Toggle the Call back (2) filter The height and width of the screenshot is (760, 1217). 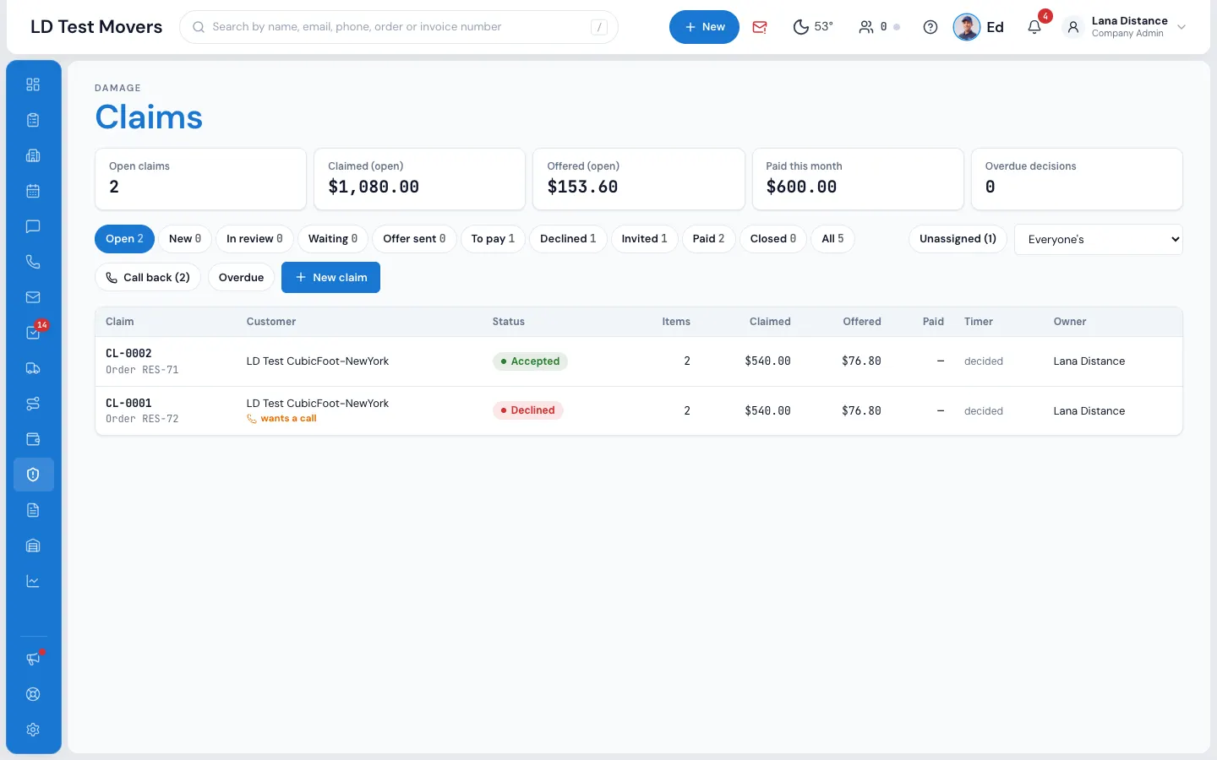[x=148, y=277]
